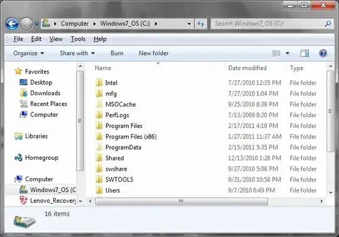Click the file list vertical scrollbar thumb
Image resolution: width=339 pixels, height=237 pixels.
[331, 112]
